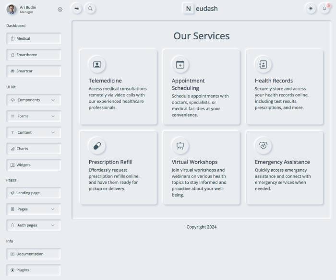
Task: Open the search magnifier button
Action: pos(90,9)
